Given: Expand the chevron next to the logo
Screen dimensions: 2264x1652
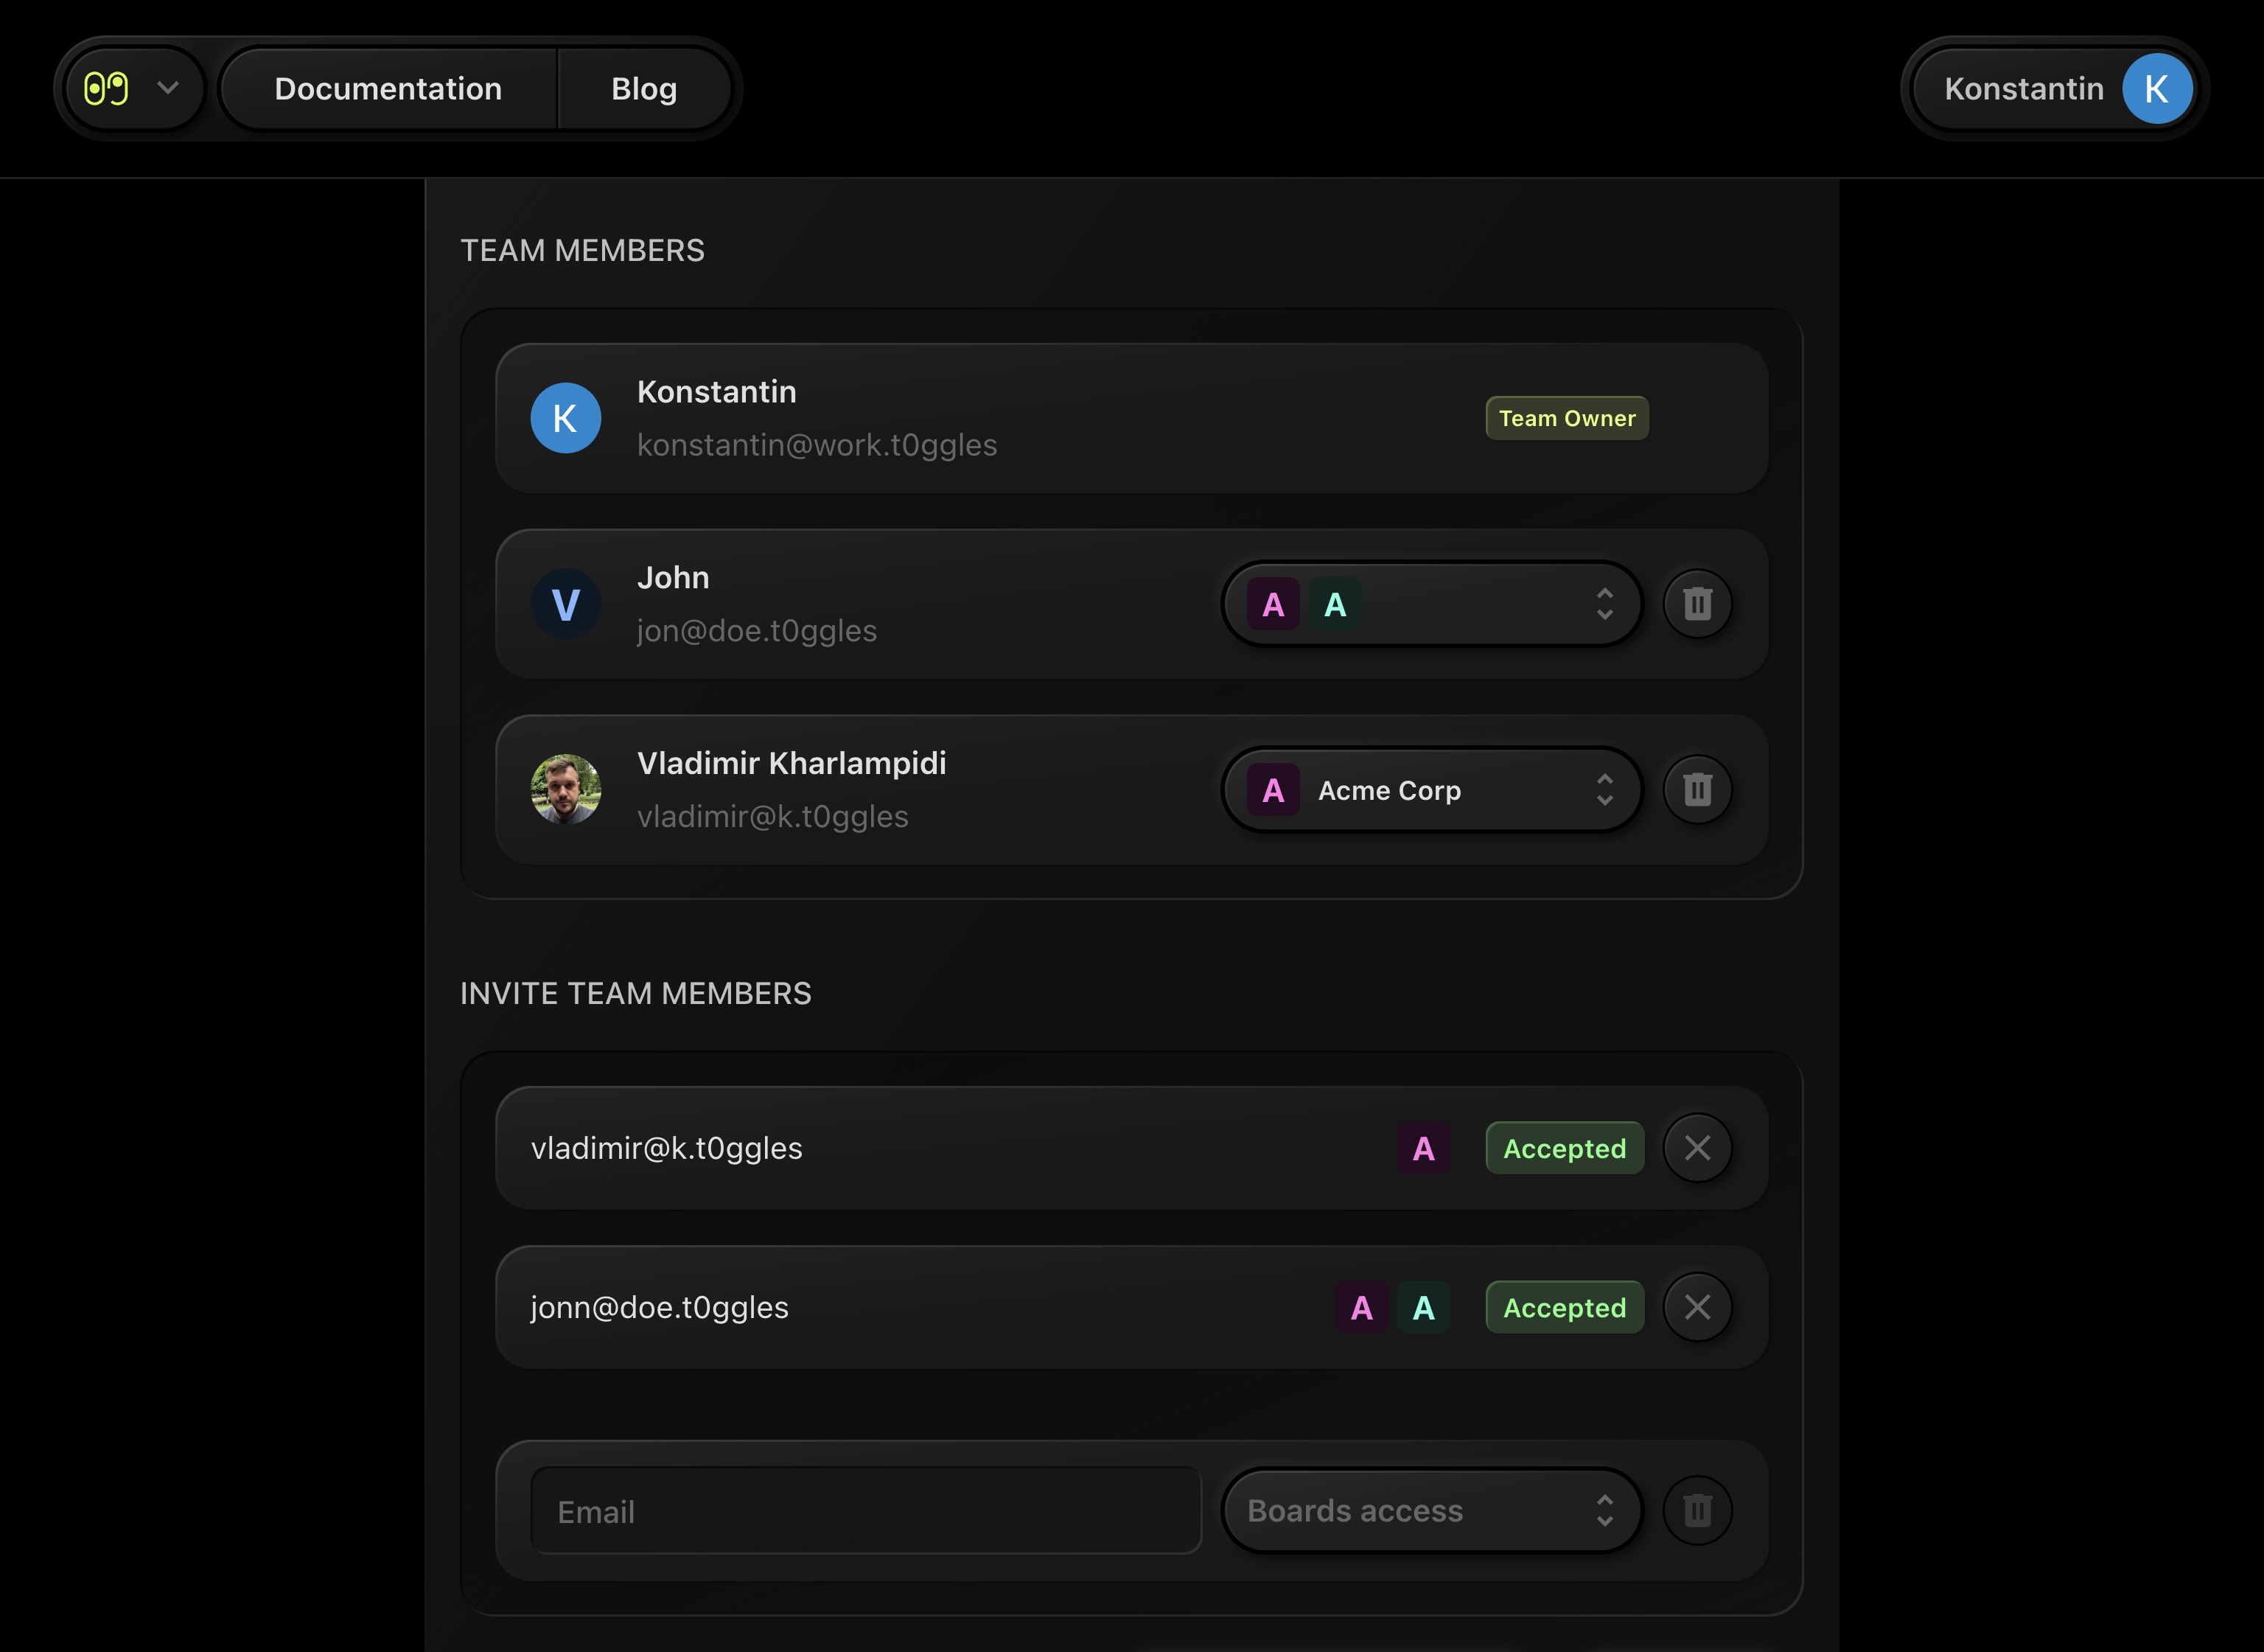Looking at the screenshot, I should coord(168,88).
